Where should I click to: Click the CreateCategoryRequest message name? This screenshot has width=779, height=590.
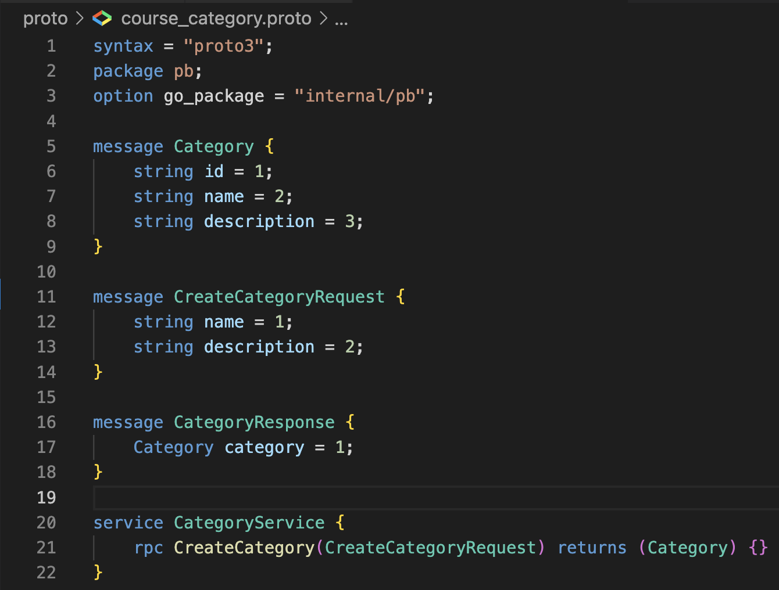(x=279, y=296)
